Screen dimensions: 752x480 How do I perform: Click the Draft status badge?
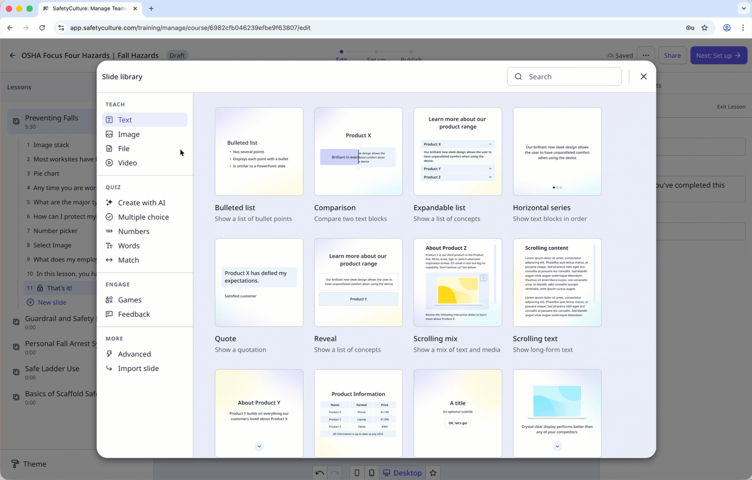click(x=177, y=55)
